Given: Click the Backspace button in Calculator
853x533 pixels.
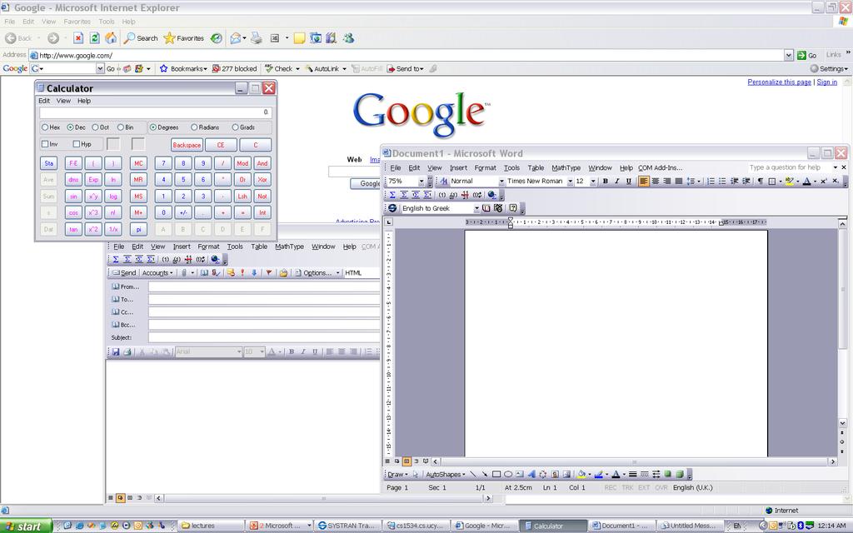Looking at the screenshot, I should tap(187, 145).
